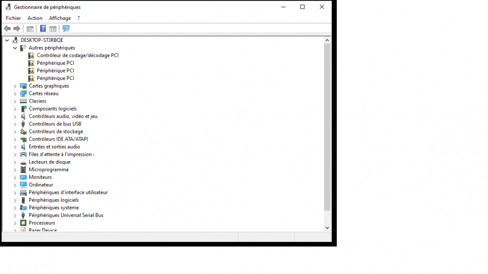Collapse the Autres périphériques category
Viewport: 488px width, 274px height.
pos(15,48)
